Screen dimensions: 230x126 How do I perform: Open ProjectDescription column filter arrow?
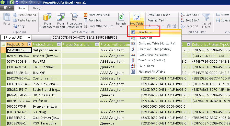(x=97, y=44)
